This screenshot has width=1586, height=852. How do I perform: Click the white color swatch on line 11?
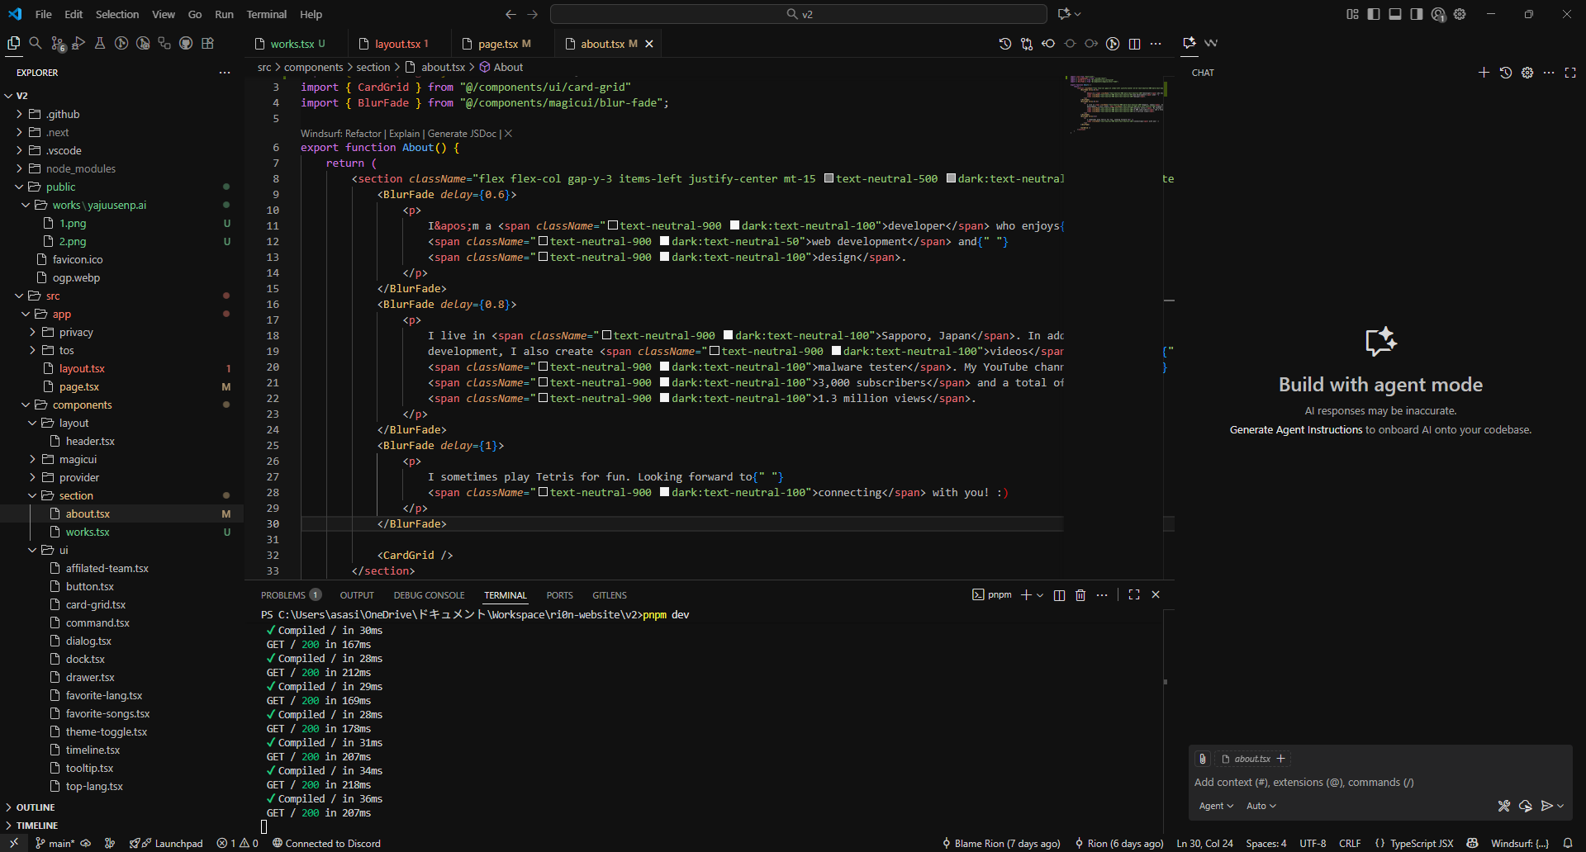[x=734, y=226]
